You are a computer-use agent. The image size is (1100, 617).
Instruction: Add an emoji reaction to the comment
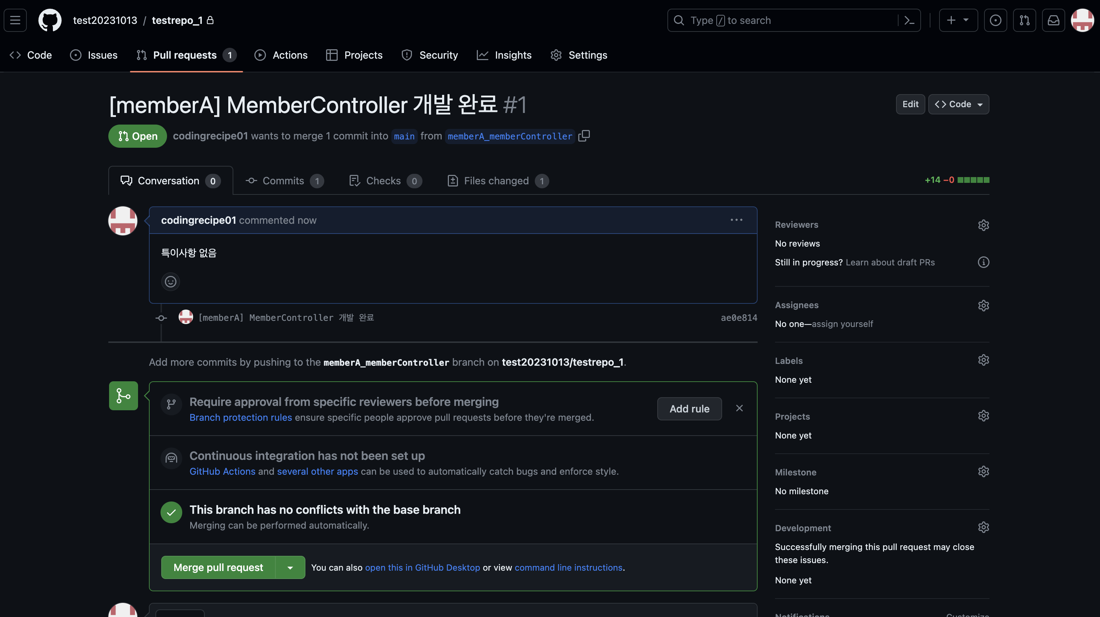(x=170, y=282)
